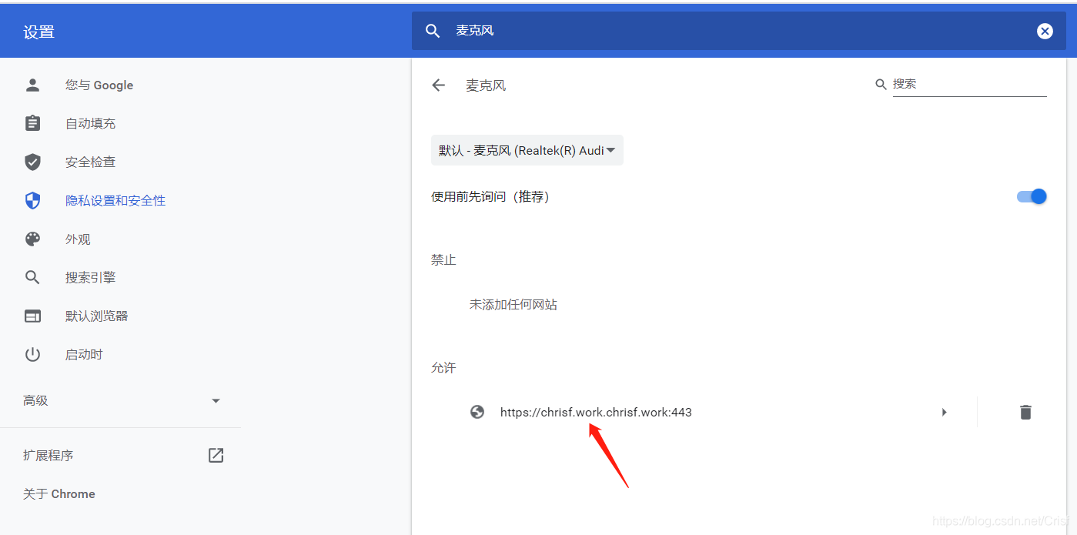Viewport: 1077px width, 535px height.
Task: Expand site details arrow for chrisf.work
Action: coord(944,412)
